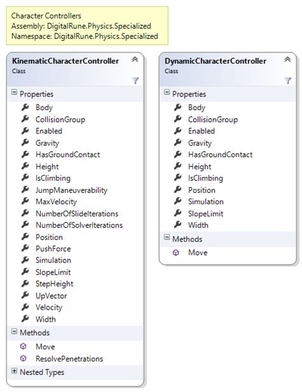The height and width of the screenshot is (392, 302).
Task: Click the filter icon in DynamicCharacterController header
Action: point(287,80)
